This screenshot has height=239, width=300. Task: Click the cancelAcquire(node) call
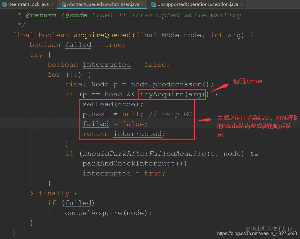(109, 213)
